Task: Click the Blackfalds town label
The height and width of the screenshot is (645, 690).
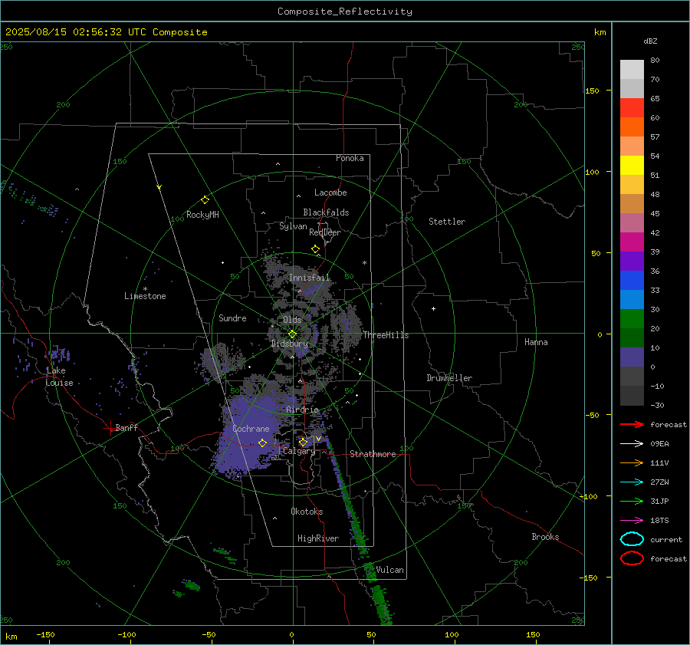Action: coord(326,212)
